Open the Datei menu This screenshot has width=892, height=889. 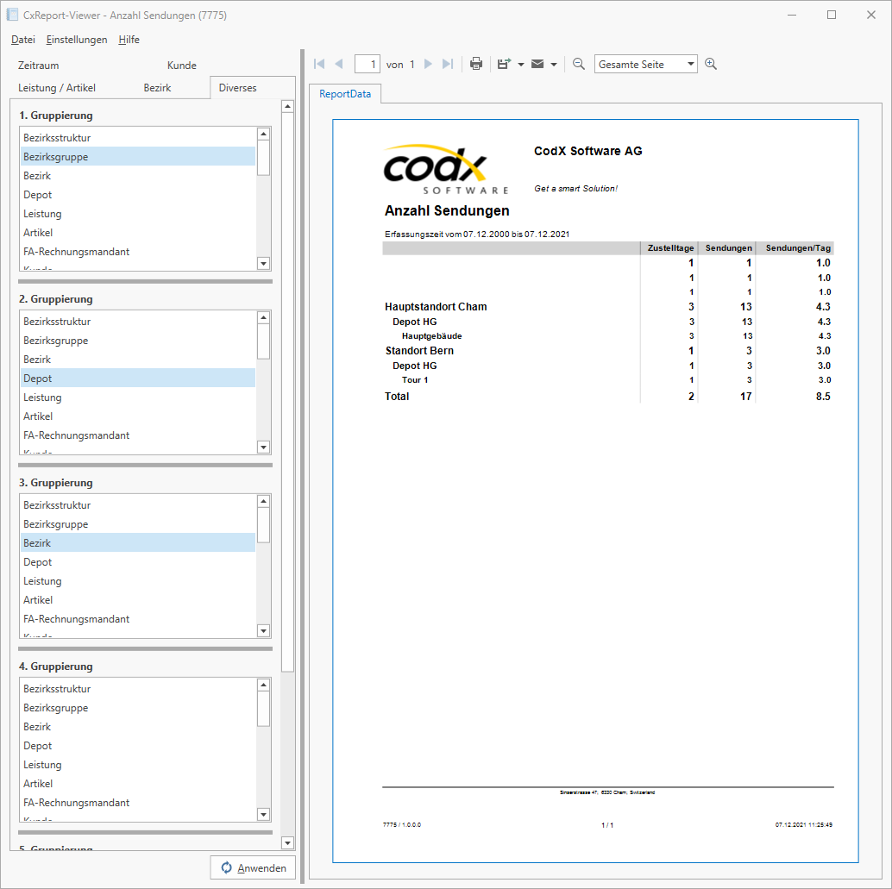pos(22,40)
